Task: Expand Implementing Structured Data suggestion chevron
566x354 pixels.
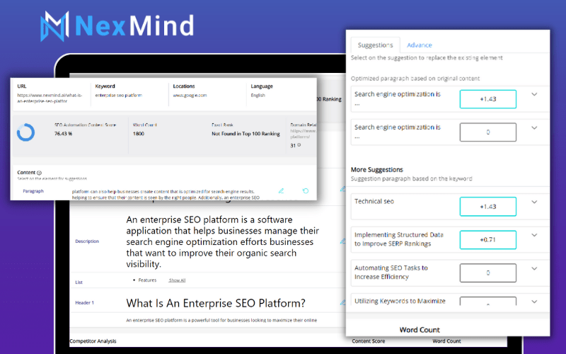Action: coord(534,235)
